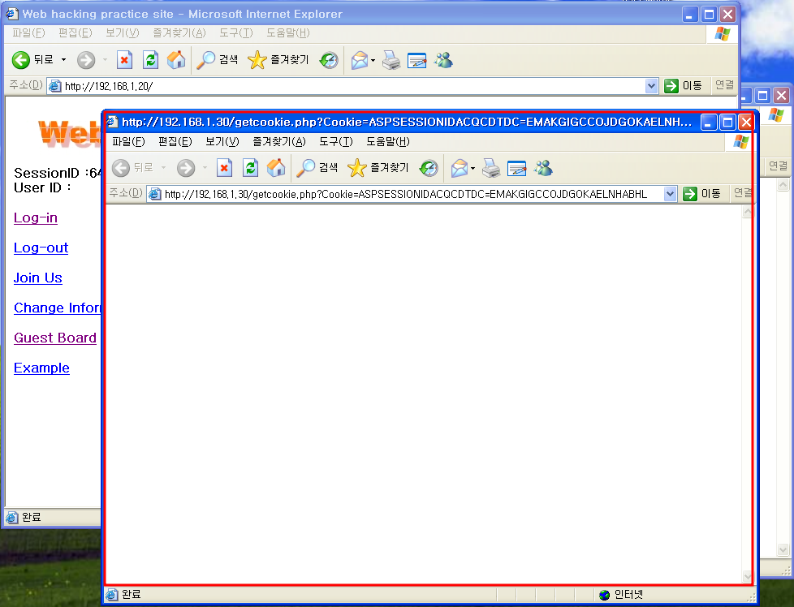Screen dimensions: 794x607
Task: Open 도움말(H) menu in getcookie.php window
Action: (x=388, y=142)
